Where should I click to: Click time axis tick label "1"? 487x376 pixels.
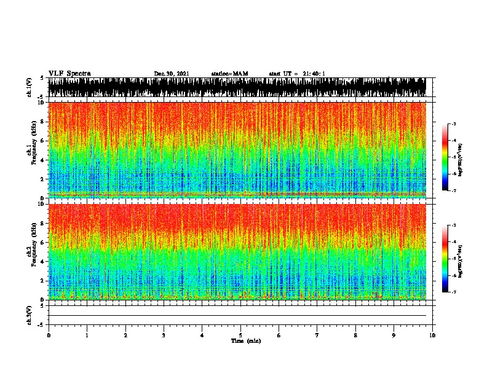(x=87, y=335)
